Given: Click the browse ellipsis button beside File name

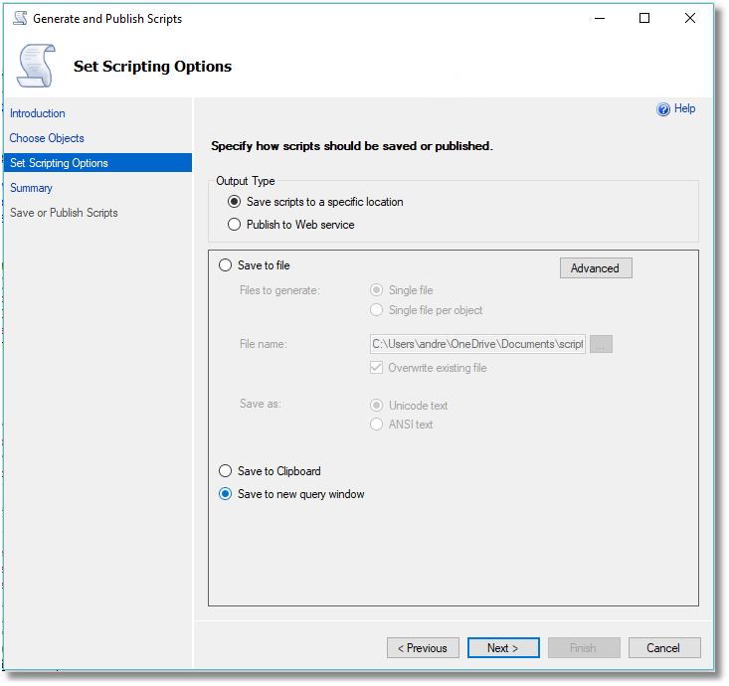Looking at the screenshot, I should [x=601, y=344].
